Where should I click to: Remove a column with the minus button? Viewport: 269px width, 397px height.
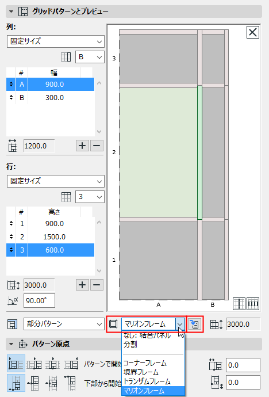97,146
